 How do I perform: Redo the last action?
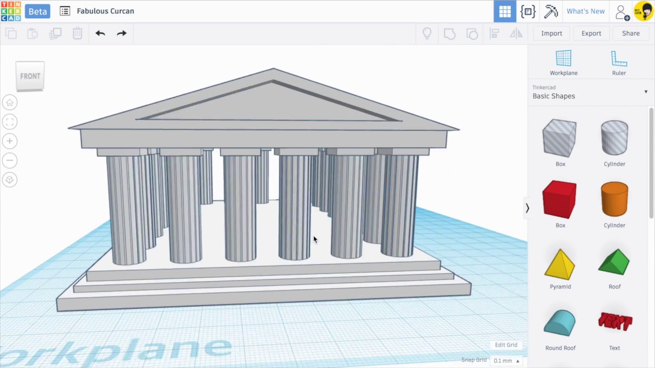[122, 33]
